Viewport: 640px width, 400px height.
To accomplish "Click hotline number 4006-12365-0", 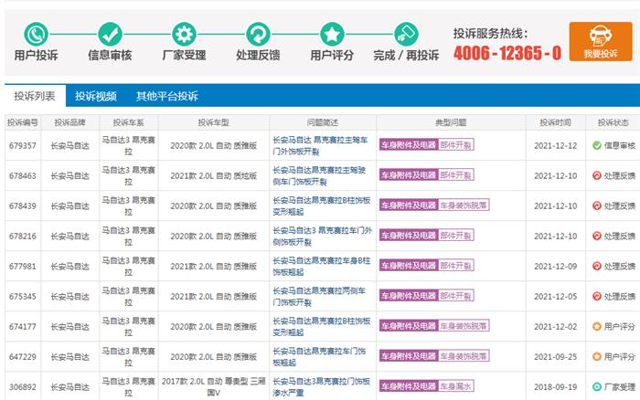I will pos(507,53).
